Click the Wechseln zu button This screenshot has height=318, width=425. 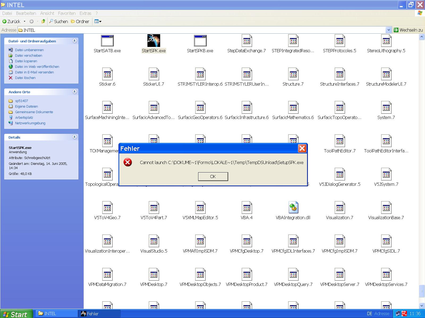408,30
